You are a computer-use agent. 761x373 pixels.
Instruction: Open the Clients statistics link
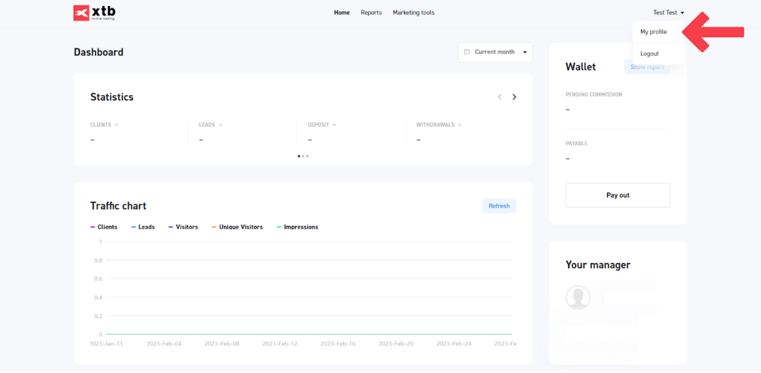point(104,125)
